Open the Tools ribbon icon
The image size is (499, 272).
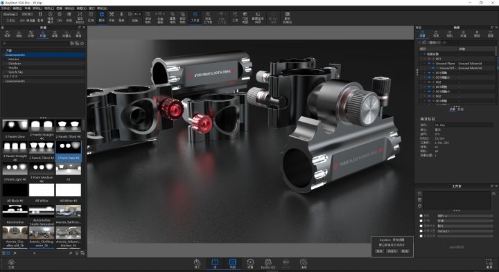235,17
